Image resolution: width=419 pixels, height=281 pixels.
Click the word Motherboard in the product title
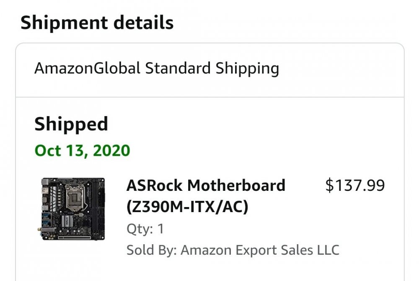click(x=236, y=185)
